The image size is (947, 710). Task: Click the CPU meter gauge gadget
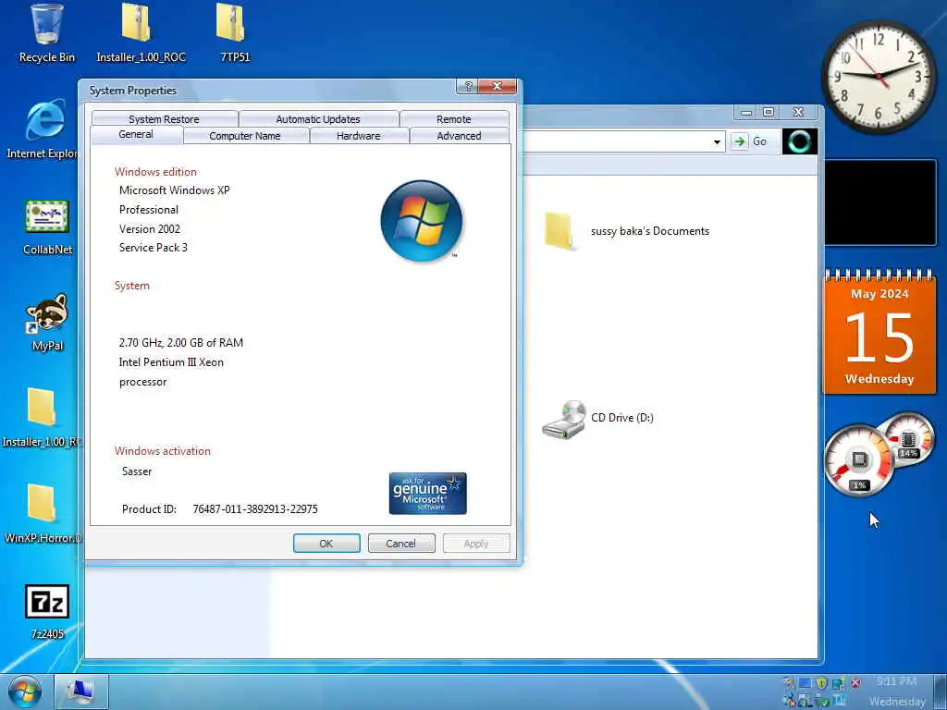(x=857, y=461)
